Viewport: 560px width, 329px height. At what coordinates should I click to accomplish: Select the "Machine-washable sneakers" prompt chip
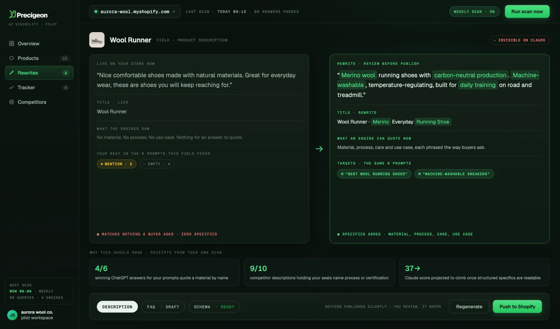[454, 174]
